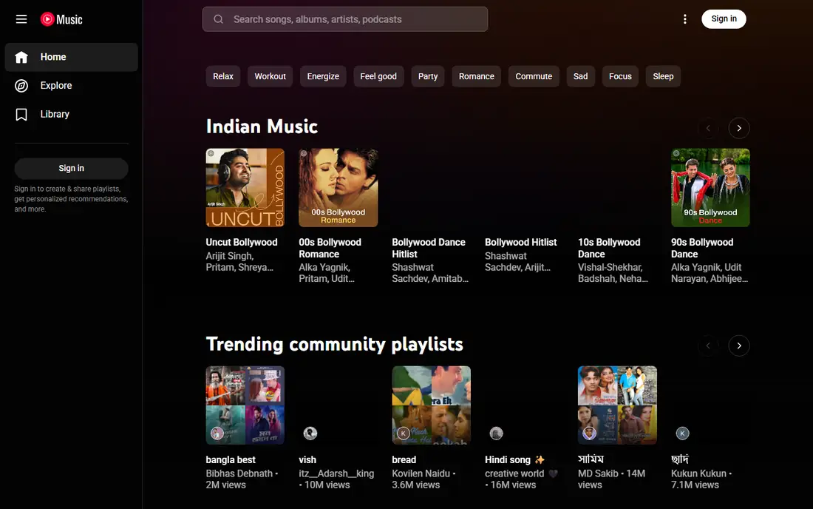Click Arijit Singh, Pritam, Shreya artist text

tap(239, 261)
